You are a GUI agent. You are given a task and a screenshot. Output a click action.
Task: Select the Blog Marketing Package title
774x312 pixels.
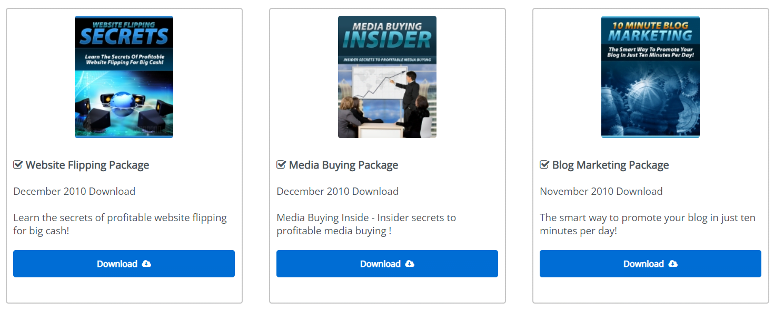pos(610,165)
